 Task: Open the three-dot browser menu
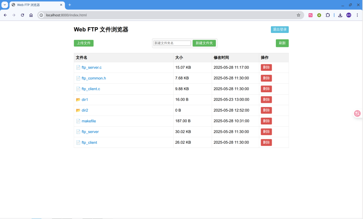357,15
